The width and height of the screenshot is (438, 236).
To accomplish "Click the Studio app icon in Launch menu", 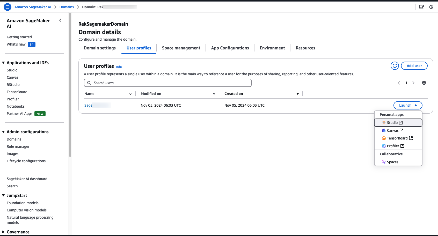I will coord(384,123).
